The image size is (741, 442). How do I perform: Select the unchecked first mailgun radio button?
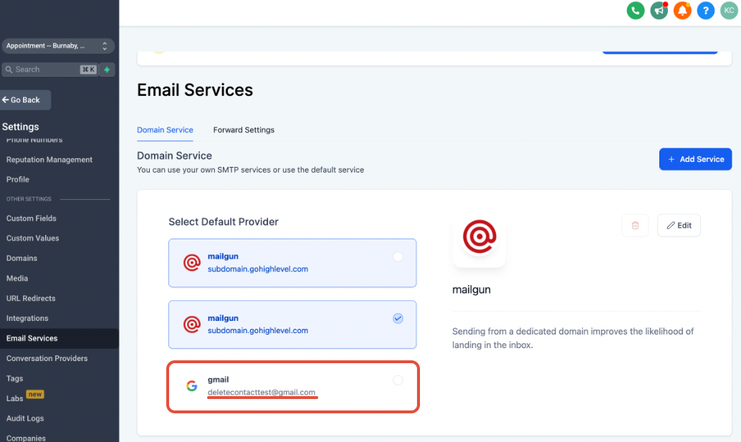tap(398, 256)
